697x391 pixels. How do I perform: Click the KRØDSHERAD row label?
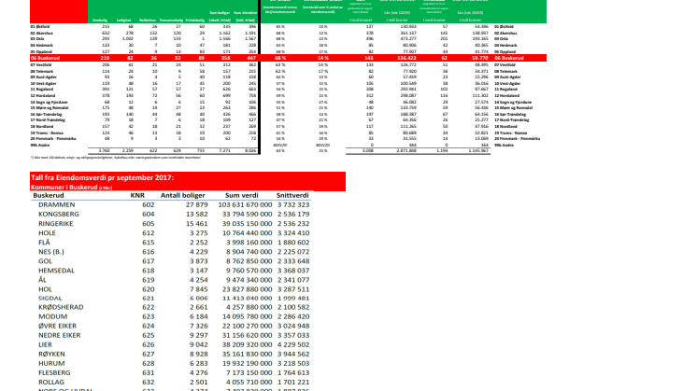click(61, 307)
